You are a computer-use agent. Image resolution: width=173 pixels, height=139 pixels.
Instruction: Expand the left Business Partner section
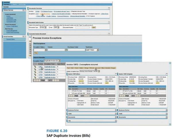[116, 110]
